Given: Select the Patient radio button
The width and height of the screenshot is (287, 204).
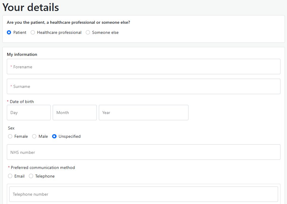Looking at the screenshot, I should point(9,32).
